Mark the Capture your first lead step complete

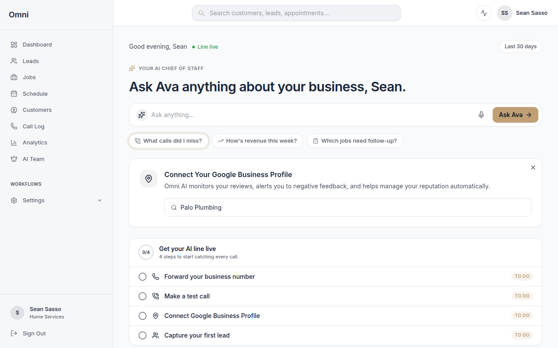pos(143,335)
